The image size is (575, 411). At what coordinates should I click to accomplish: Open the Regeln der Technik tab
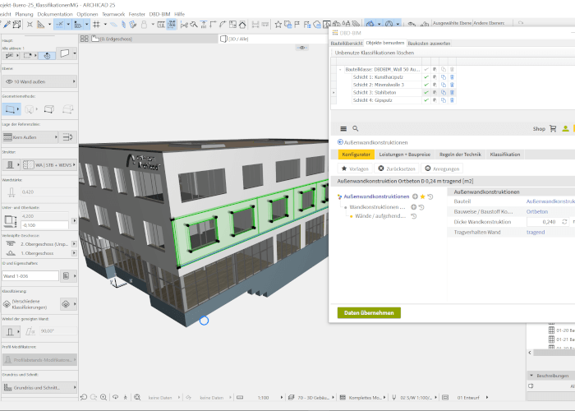[x=460, y=155]
